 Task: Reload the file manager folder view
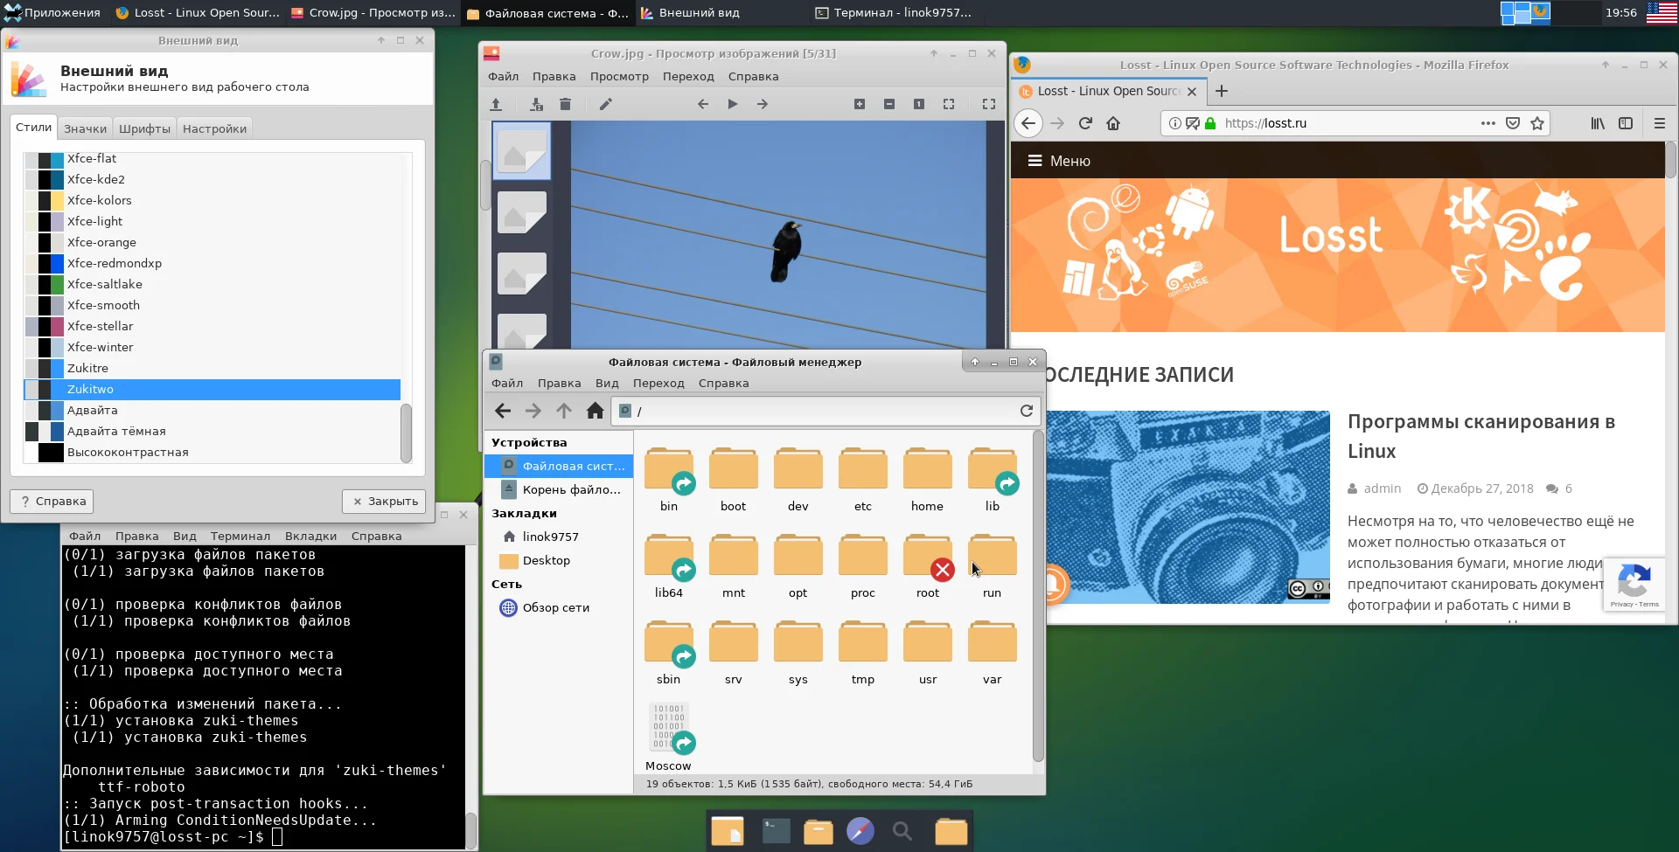click(1027, 411)
